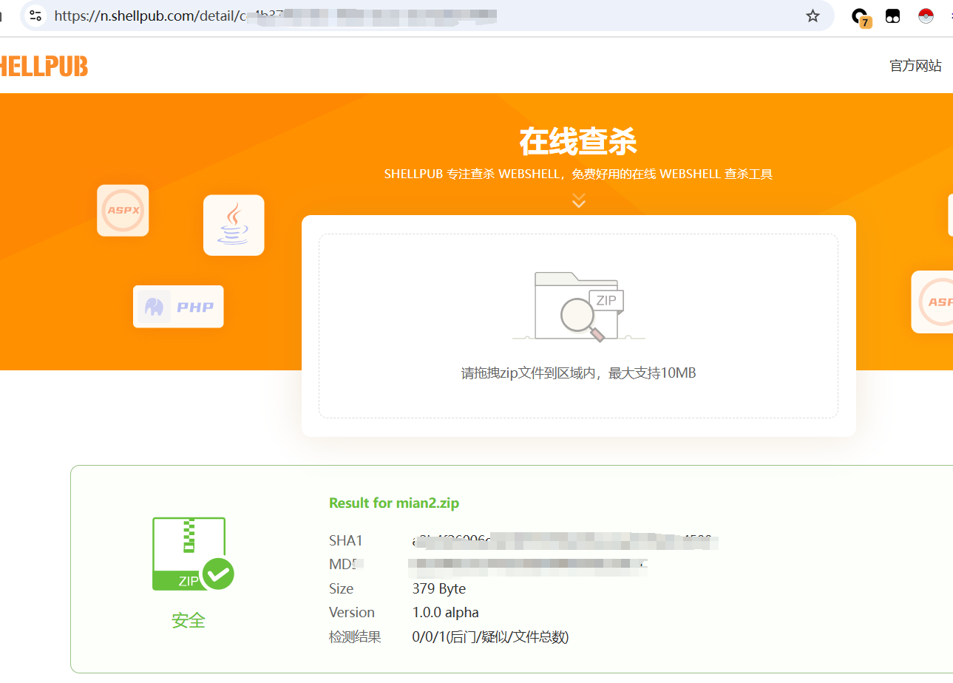Click the double chevron down arrow
The height and width of the screenshot is (683, 953).
579,200
